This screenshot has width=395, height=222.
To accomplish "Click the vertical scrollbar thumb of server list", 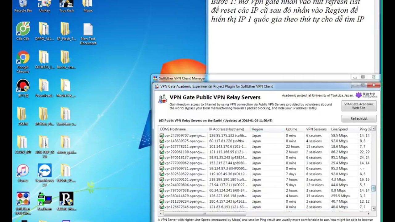I will tap(374, 188).
